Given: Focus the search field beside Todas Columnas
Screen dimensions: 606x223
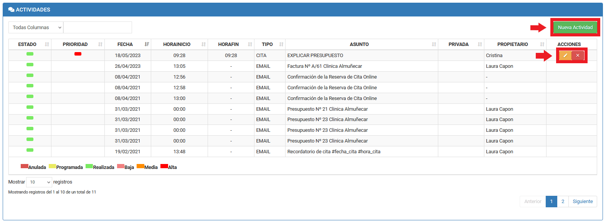Looking at the screenshot, I should [x=97, y=28].
